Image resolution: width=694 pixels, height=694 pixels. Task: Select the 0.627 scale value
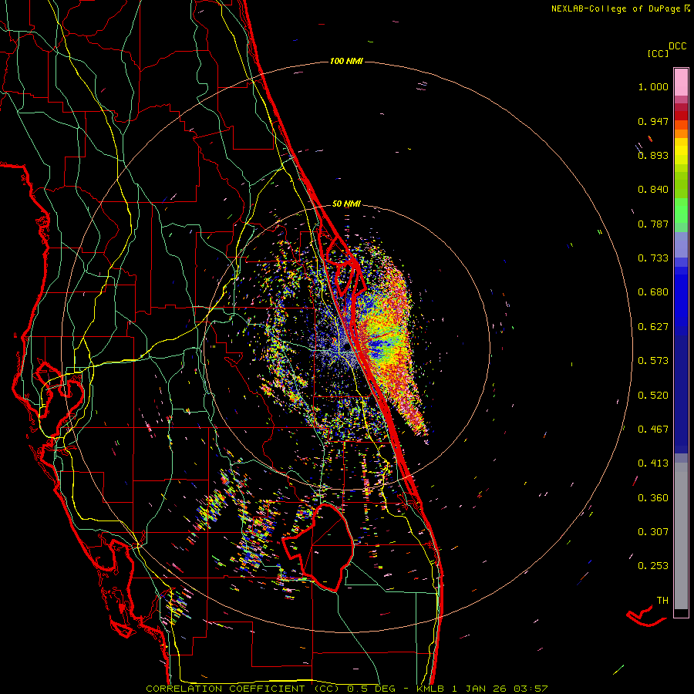(x=653, y=327)
